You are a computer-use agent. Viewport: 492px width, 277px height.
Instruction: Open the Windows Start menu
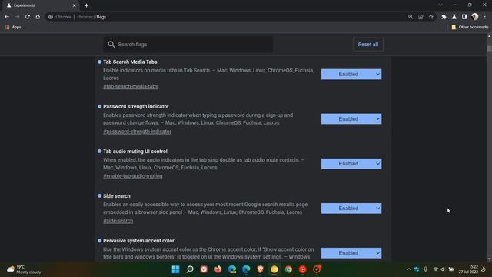pos(176,269)
